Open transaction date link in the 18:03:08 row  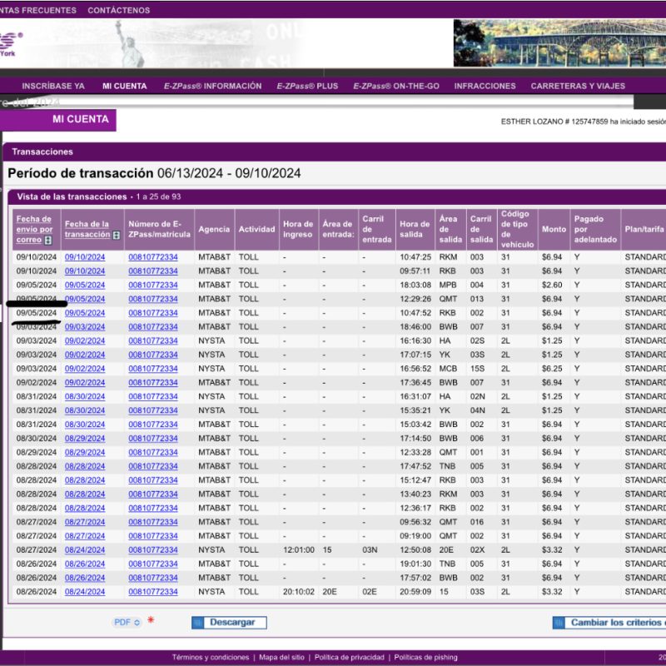85,285
